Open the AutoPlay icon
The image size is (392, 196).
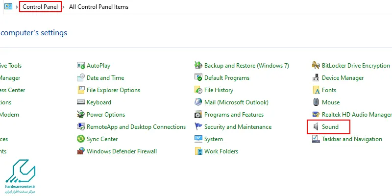click(x=81, y=66)
